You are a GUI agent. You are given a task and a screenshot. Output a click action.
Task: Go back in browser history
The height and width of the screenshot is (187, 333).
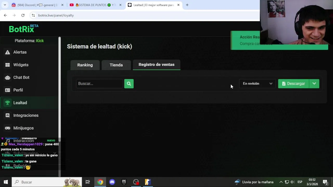(5, 15)
